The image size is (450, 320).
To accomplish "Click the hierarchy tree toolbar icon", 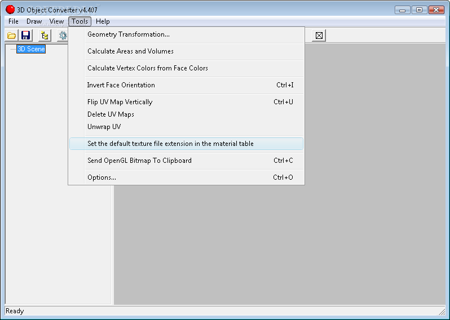I will (45, 35).
